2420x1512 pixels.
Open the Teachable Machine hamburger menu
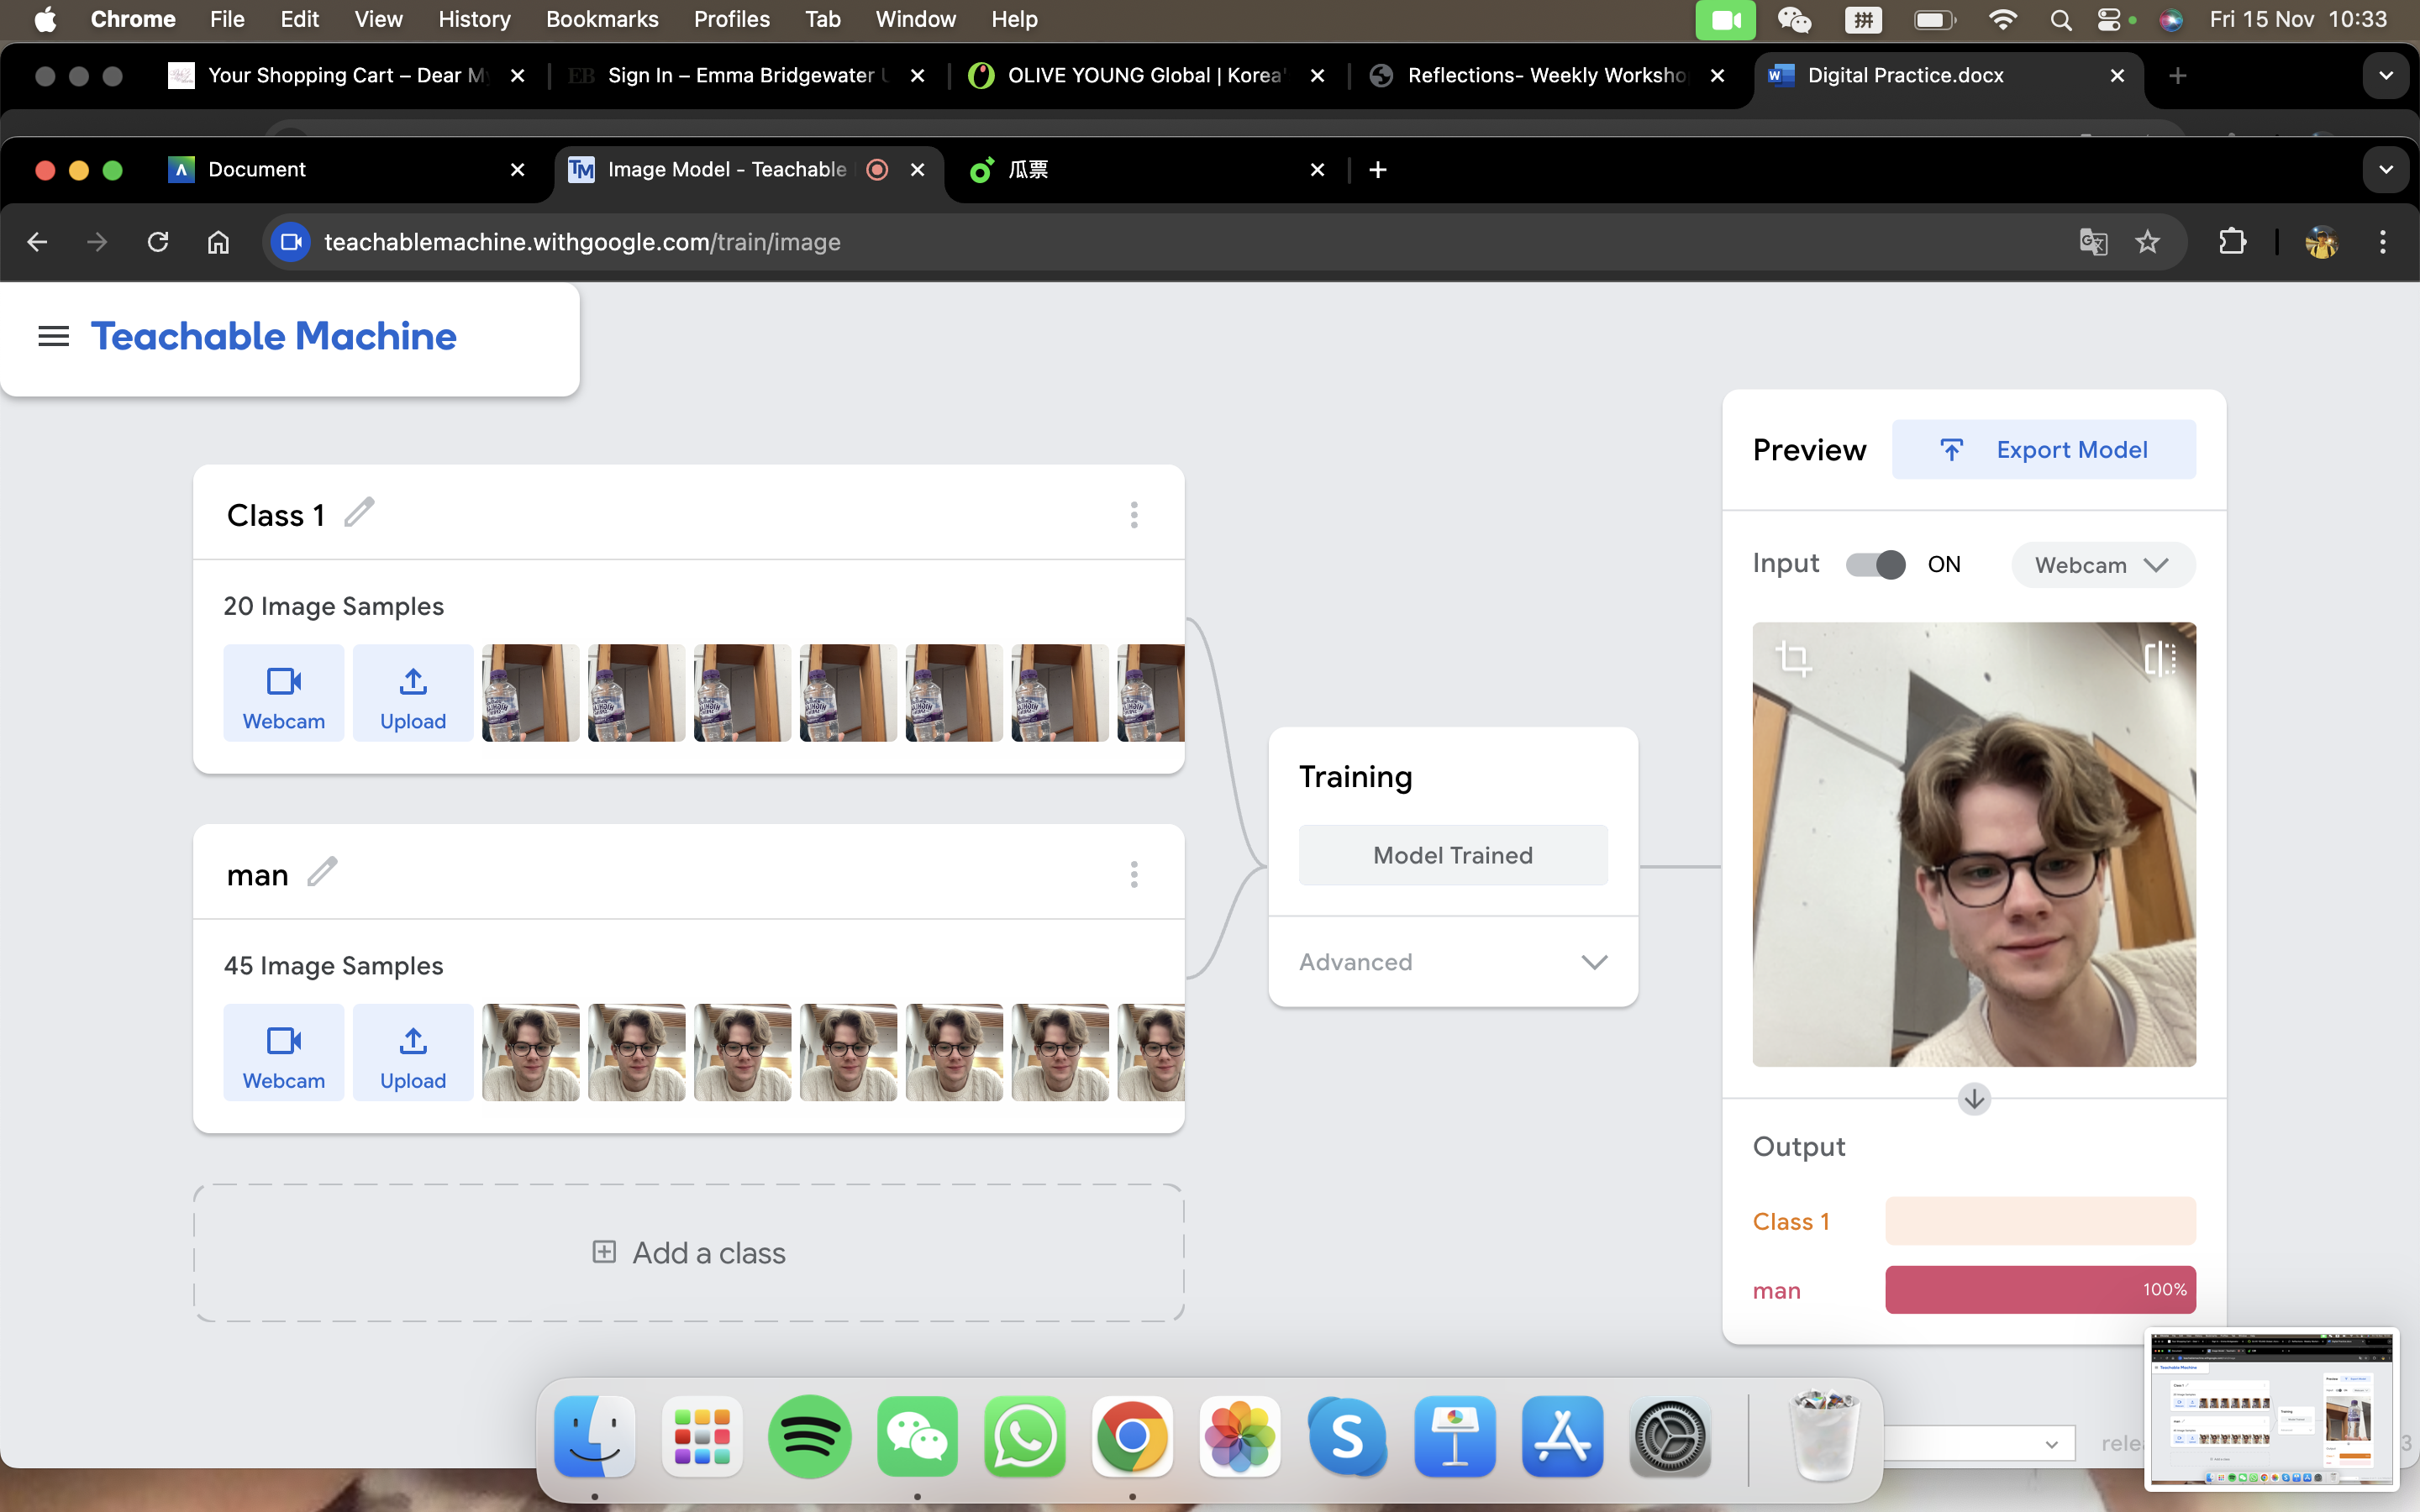tap(54, 337)
